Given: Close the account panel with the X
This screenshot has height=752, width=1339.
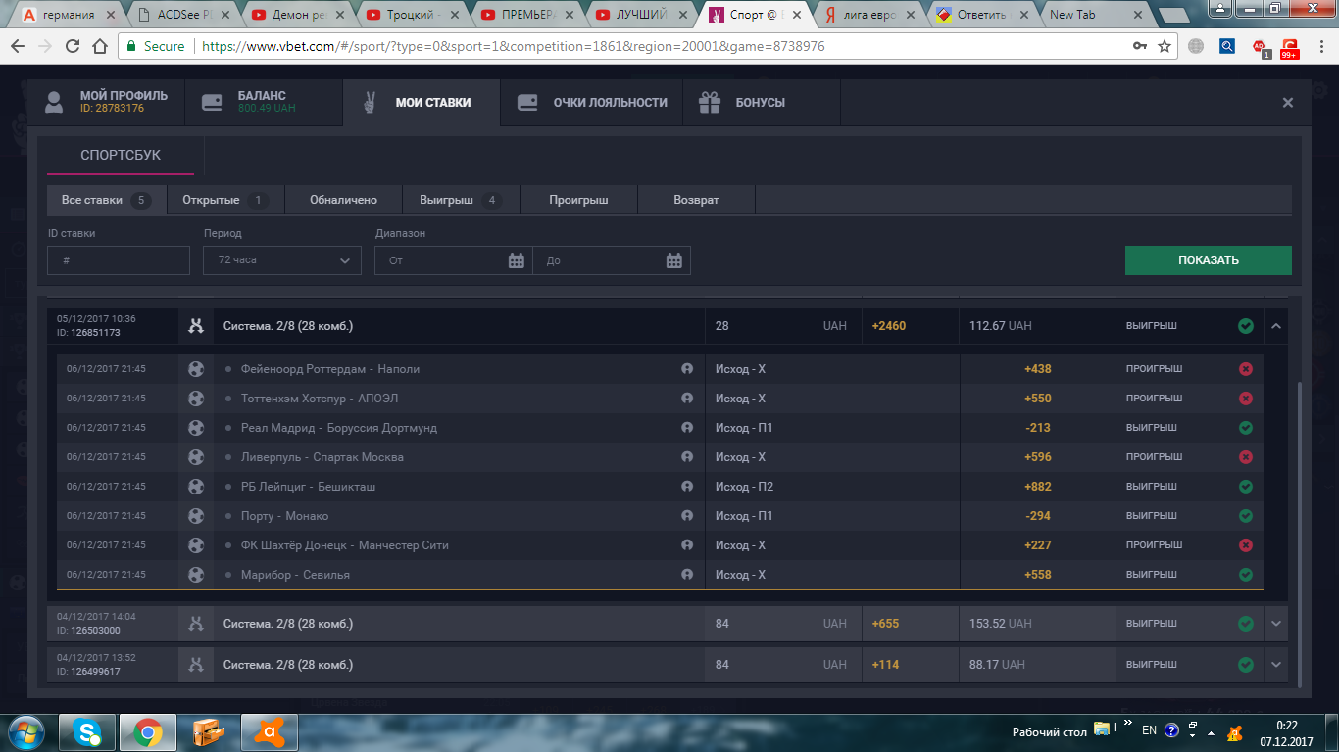Looking at the screenshot, I should [1288, 103].
